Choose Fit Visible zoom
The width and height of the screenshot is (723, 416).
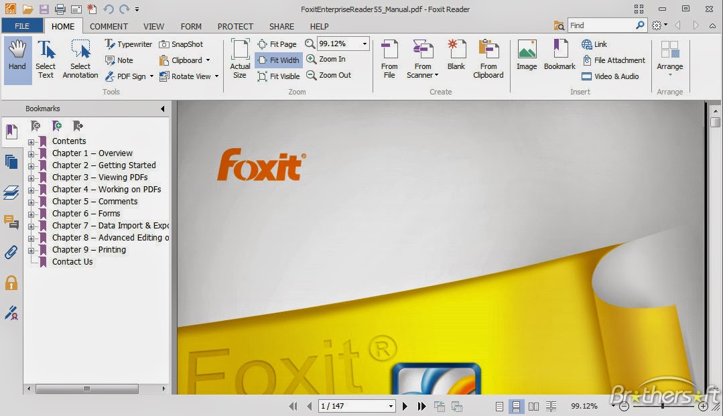[279, 76]
